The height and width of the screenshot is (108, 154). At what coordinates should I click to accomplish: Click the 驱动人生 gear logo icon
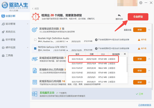(5, 5)
